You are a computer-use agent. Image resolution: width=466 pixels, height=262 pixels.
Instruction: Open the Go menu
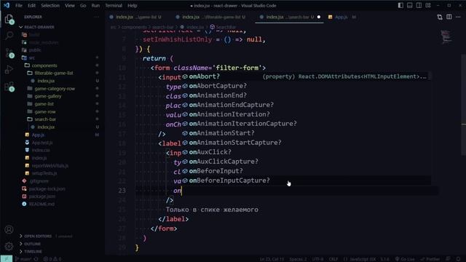tap(83, 6)
